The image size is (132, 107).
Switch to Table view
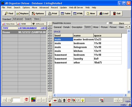tap(66, 13)
